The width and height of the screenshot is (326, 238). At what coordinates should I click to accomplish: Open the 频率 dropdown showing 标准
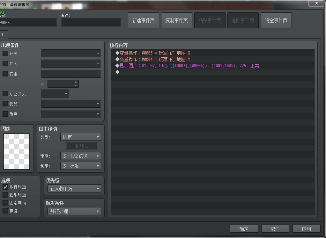81,166
